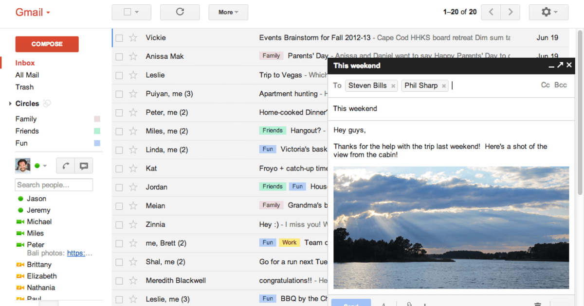This screenshot has height=306, width=584.
Task: Star the Zinnia email
Action: click(x=133, y=224)
